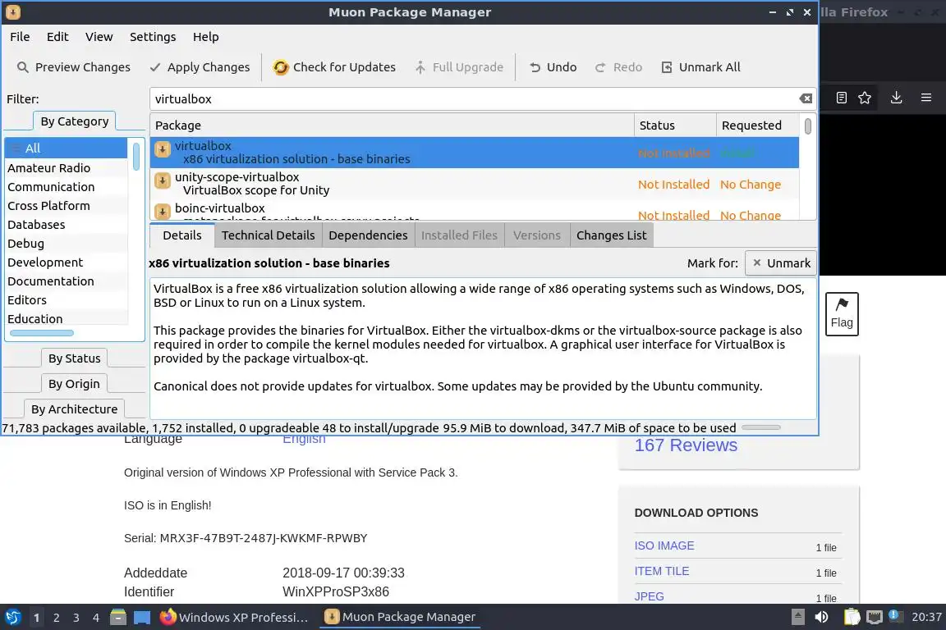Open the taskbar start menu icon
Image resolution: width=946 pixels, height=630 pixels.
tap(12, 617)
